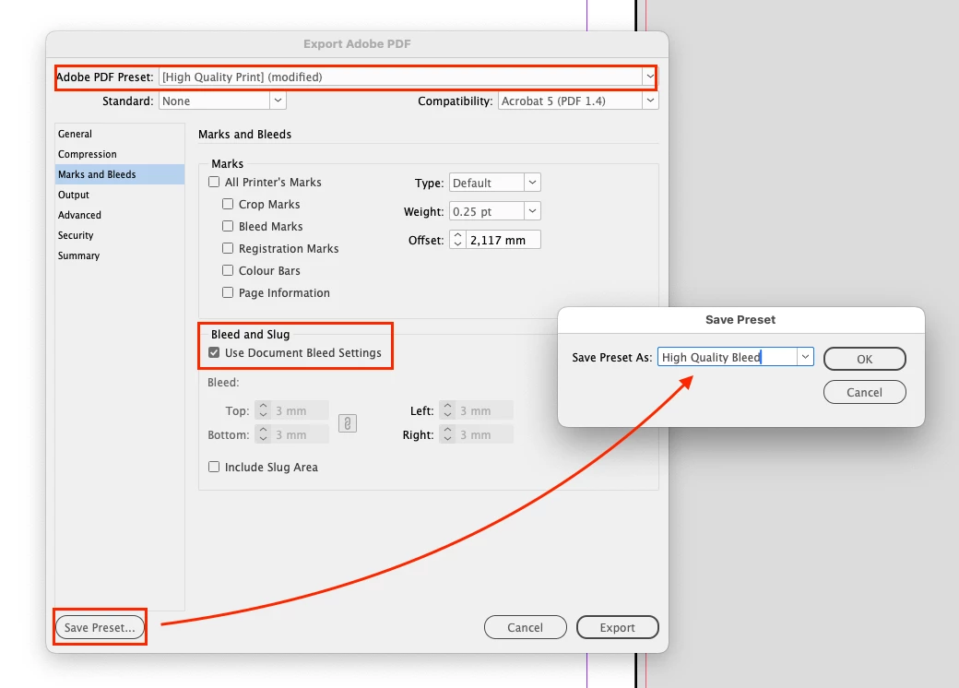This screenshot has height=688, width=959.
Task: Uncheck Use Document Bleed Settings
Action: pyautogui.click(x=214, y=352)
